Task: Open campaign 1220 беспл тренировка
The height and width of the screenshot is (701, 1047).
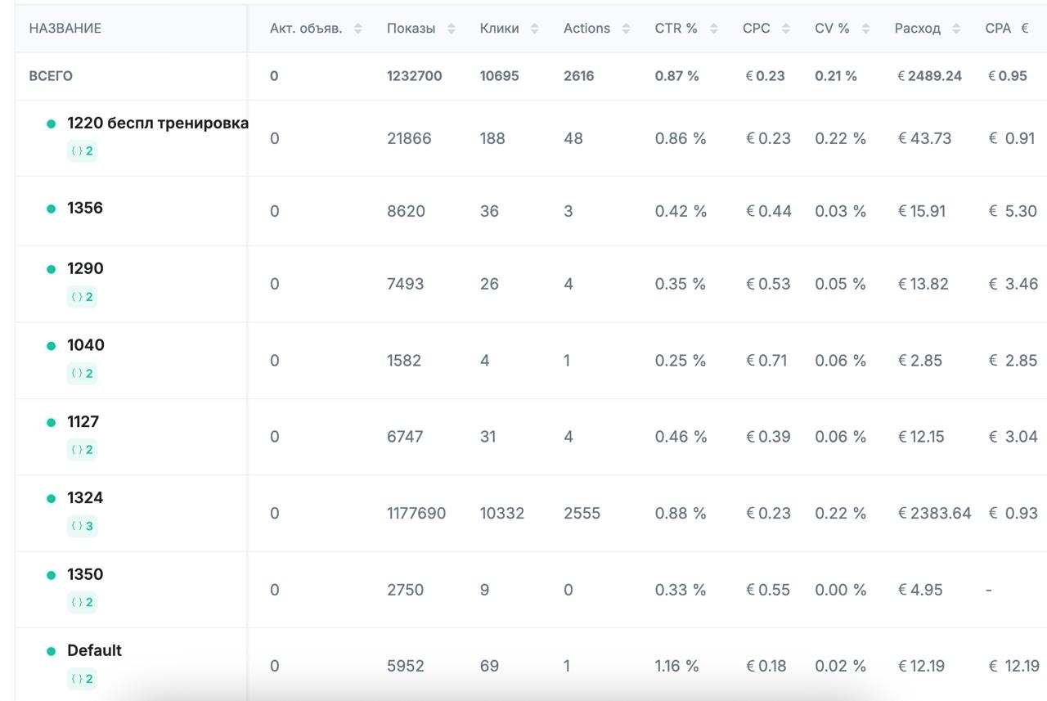Action: click(157, 123)
